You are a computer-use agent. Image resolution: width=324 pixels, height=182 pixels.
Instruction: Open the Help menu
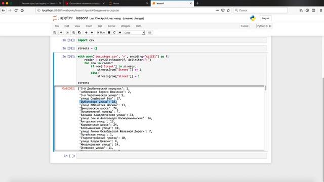point(138,26)
